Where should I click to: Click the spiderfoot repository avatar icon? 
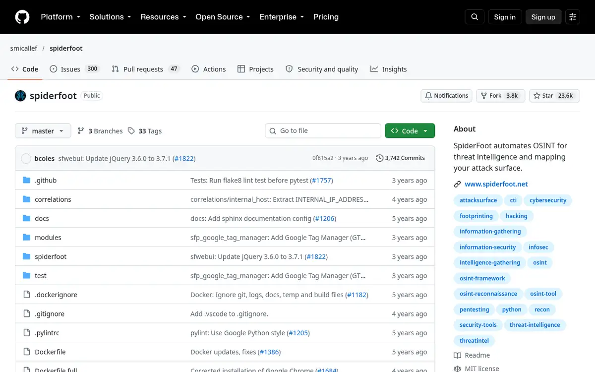coord(20,96)
